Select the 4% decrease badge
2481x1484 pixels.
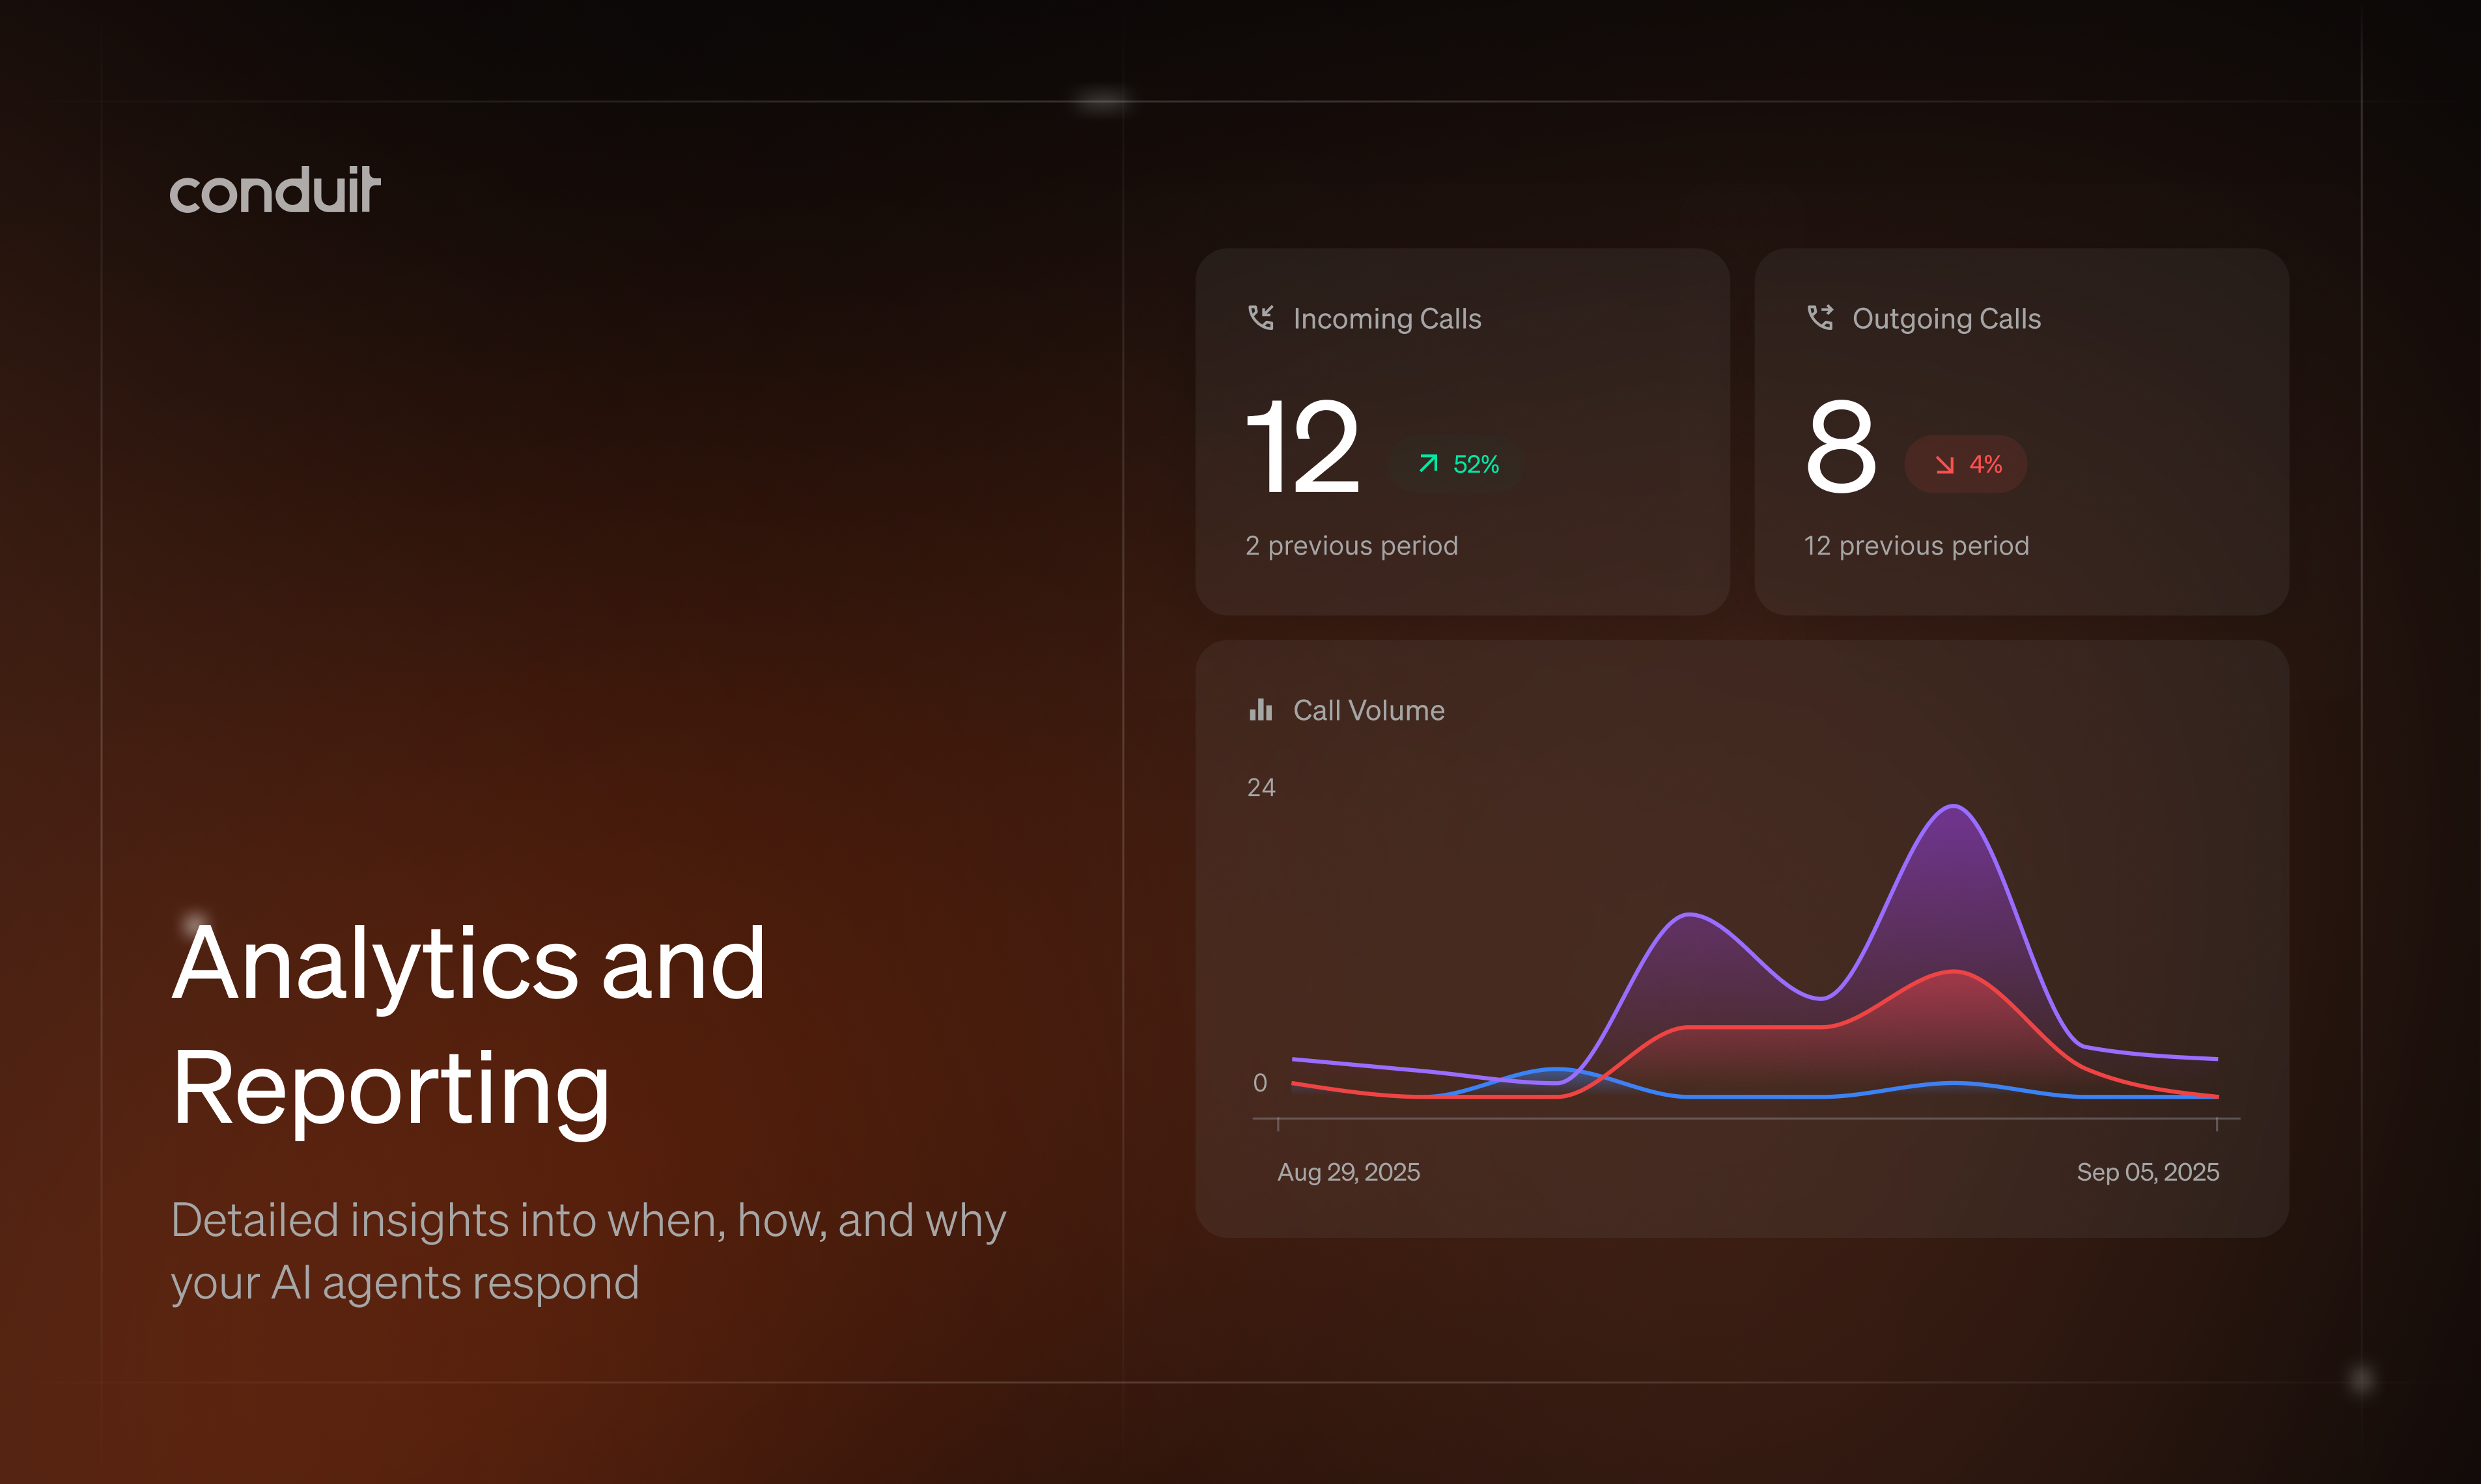point(1966,464)
